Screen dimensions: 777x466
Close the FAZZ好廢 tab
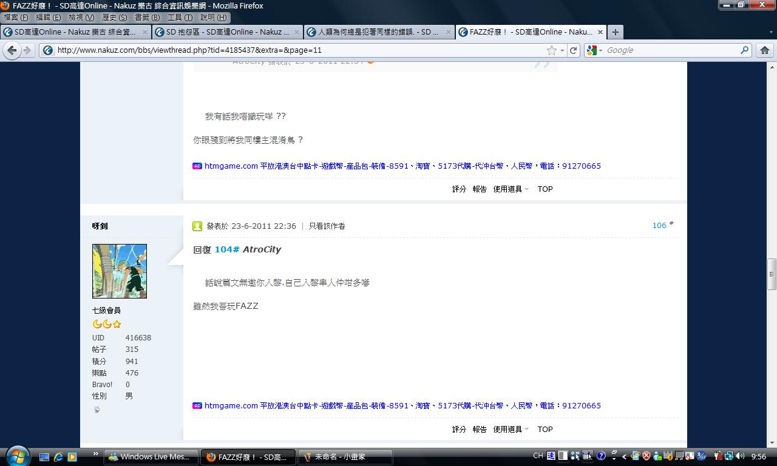(600, 32)
